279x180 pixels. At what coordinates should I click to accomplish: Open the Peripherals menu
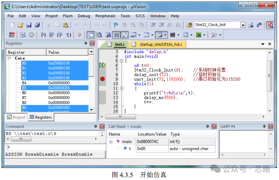point(105,16)
